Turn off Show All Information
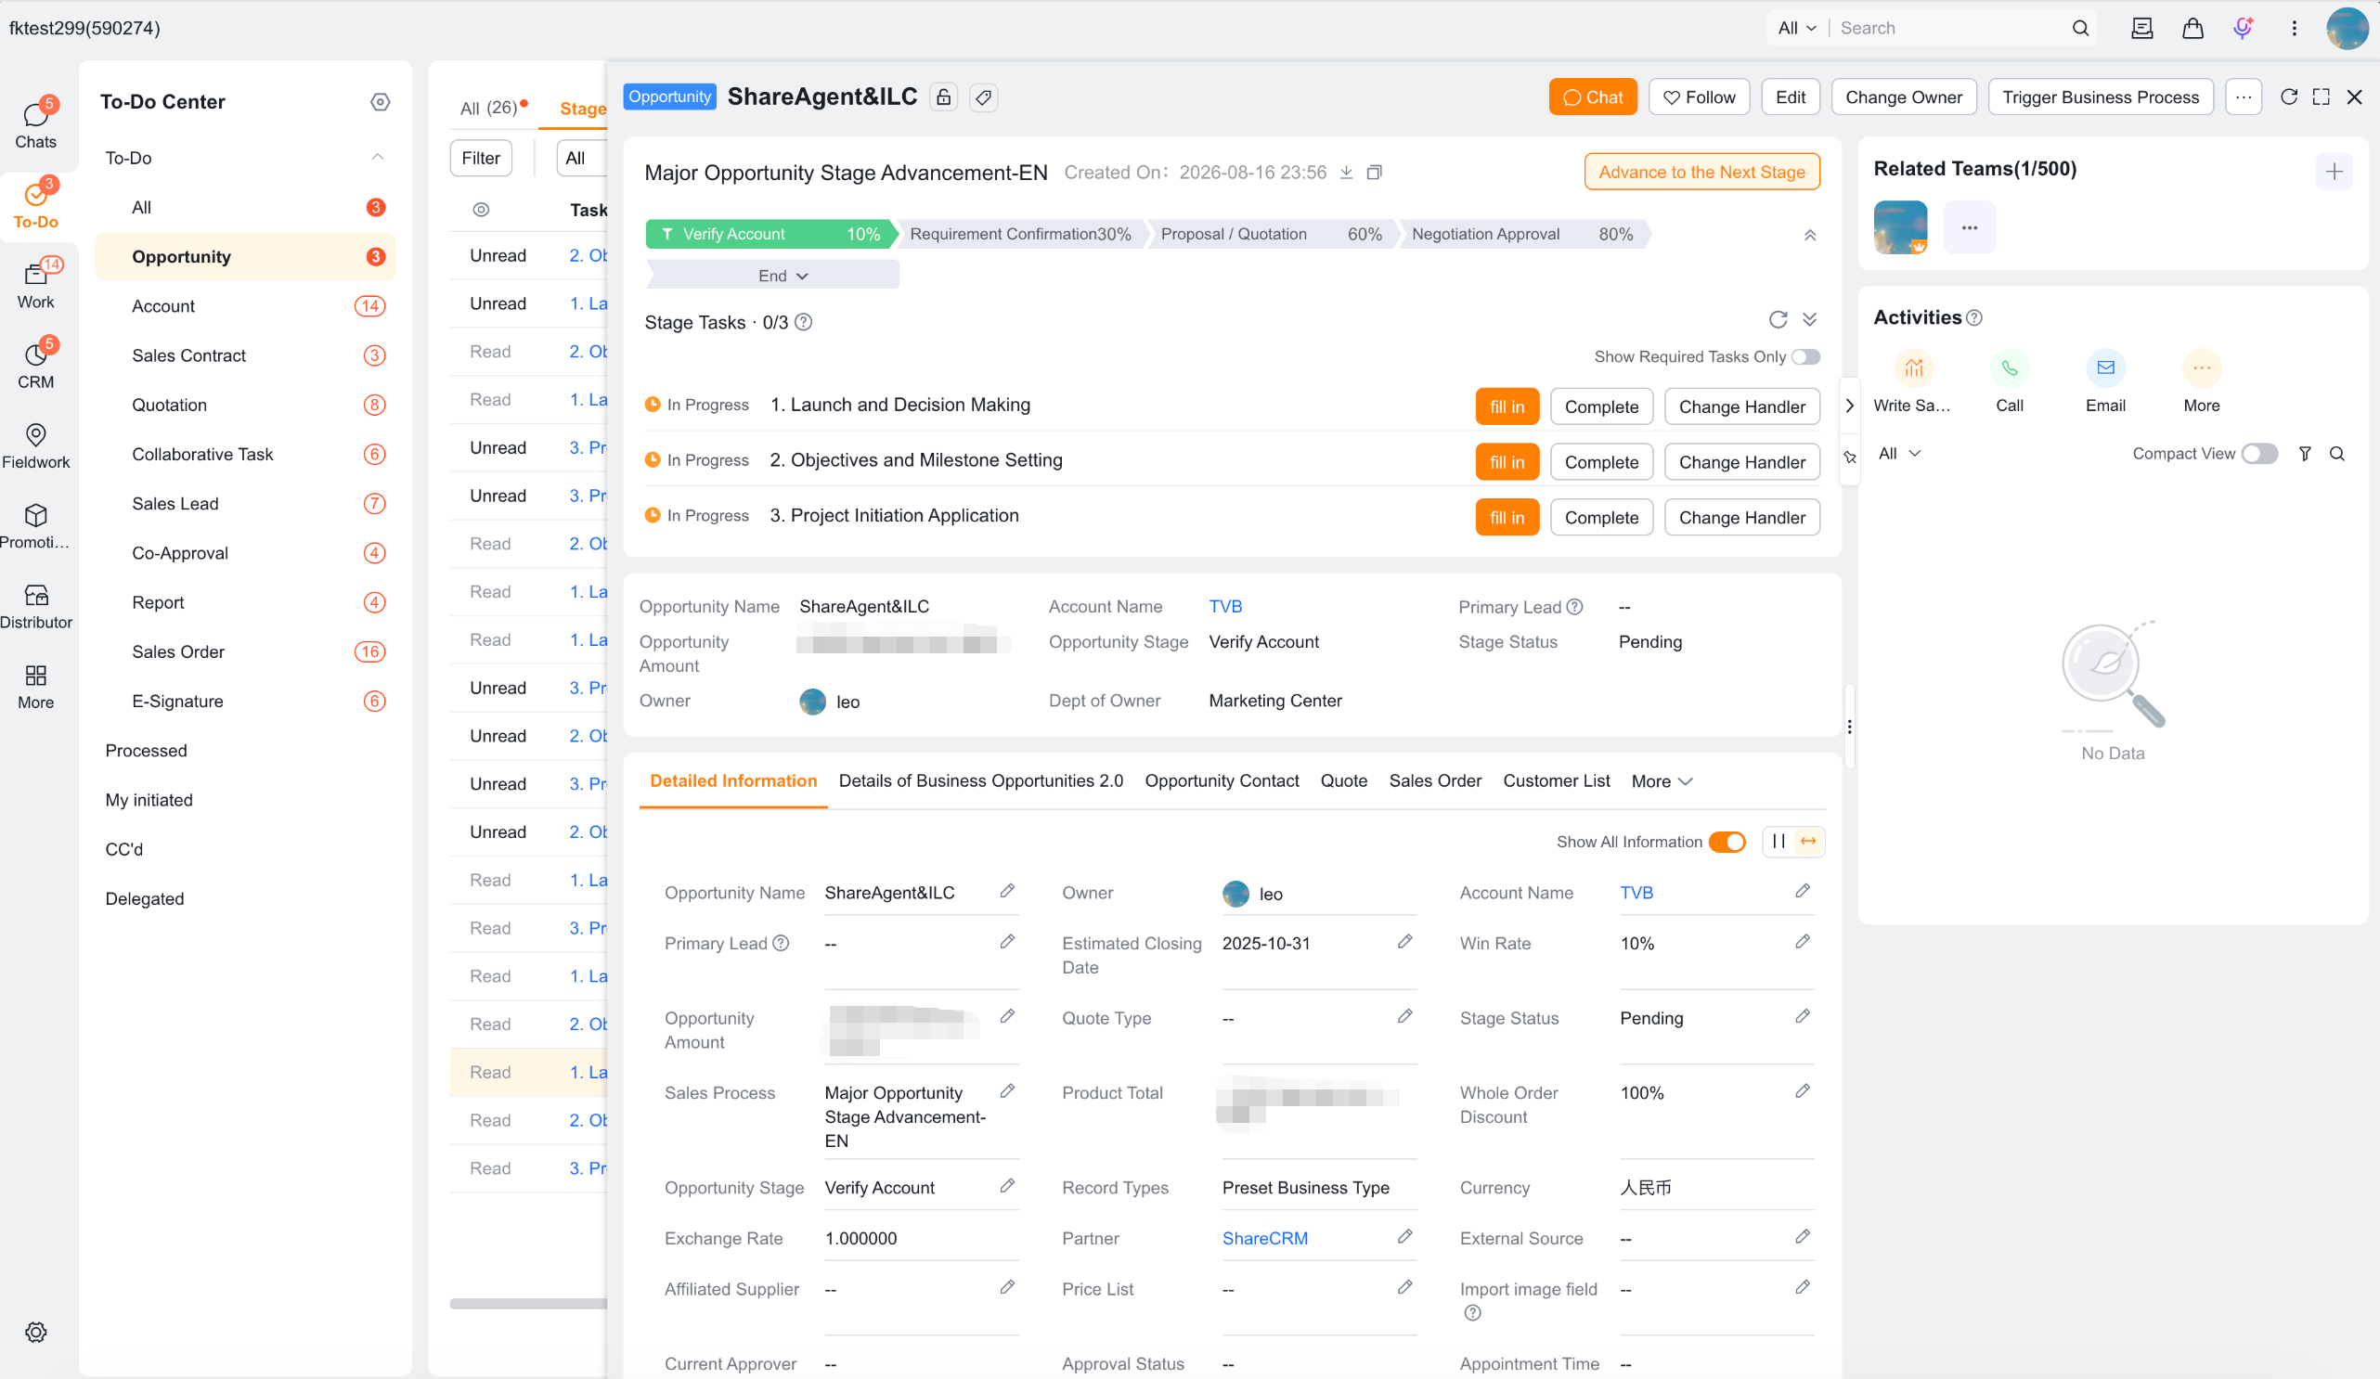Screen dimensions: 2380x1379 click(1727, 842)
